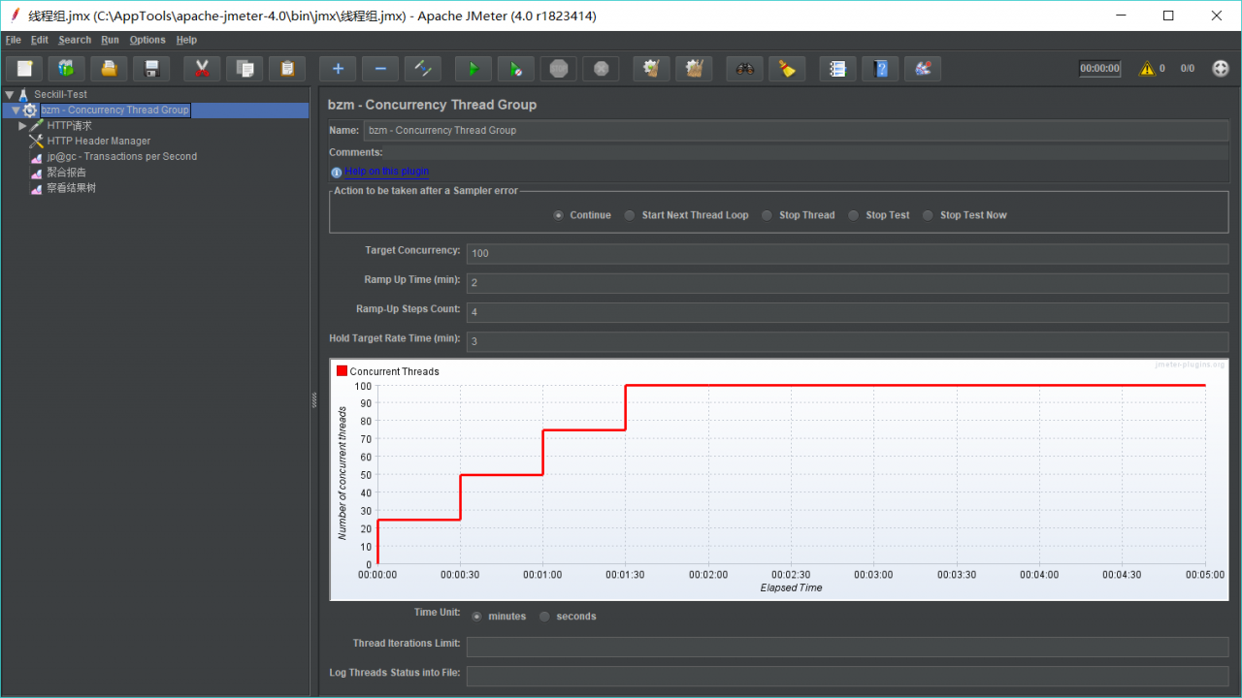
Task: Click the Cut scissors toolbar icon
Action: [x=202, y=69]
